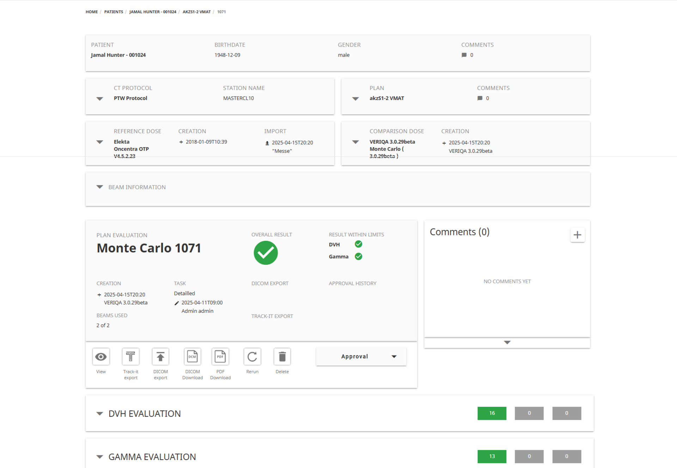The width and height of the screenshot is (677, 468).
Task: Expand the DVH Evaluation section
Action: coord(100,413)
